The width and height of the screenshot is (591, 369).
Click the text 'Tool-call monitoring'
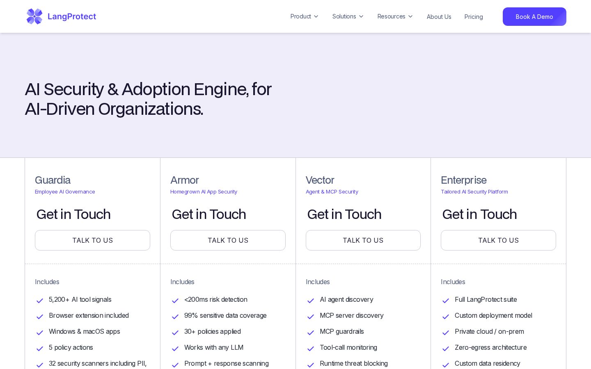point(348,348)
